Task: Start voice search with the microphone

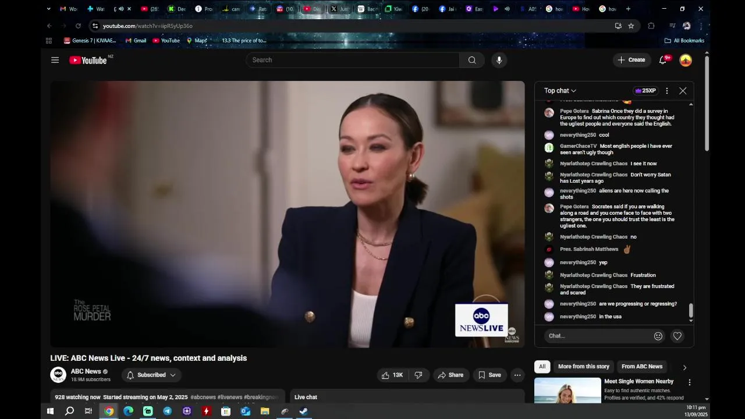Action: [x=499, y=60]
